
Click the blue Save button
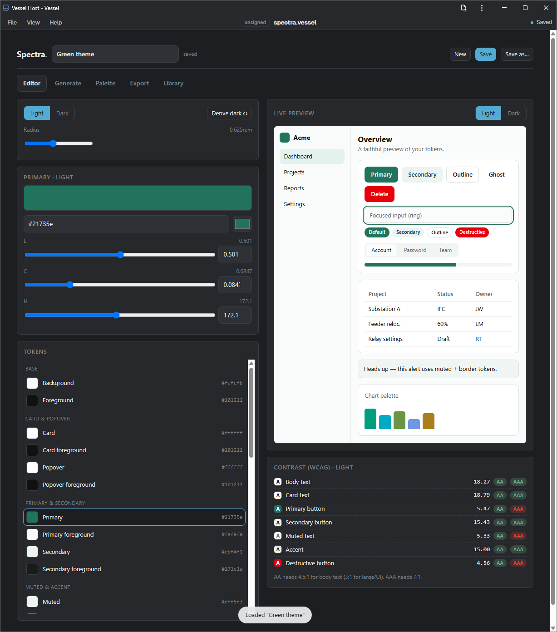[x=486, y=54]
